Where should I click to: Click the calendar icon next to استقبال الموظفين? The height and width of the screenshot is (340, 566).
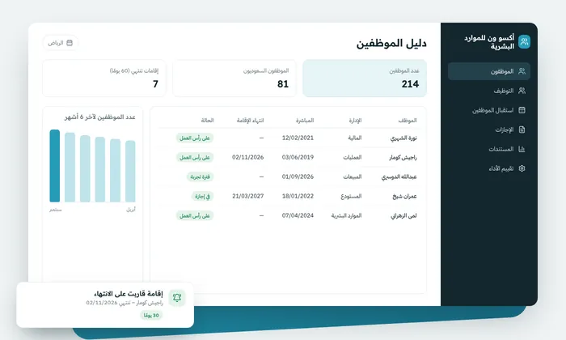coord(522,110)
